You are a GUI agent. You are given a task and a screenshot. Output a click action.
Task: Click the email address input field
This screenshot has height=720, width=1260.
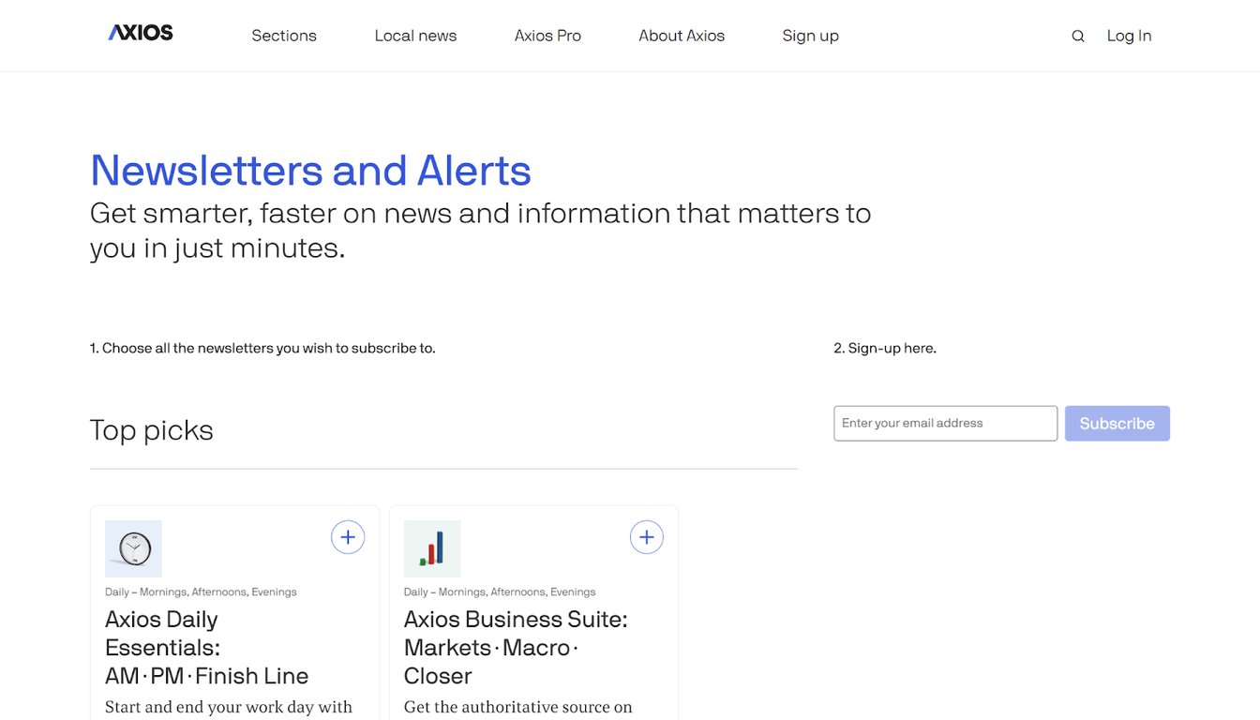[945, 423]
